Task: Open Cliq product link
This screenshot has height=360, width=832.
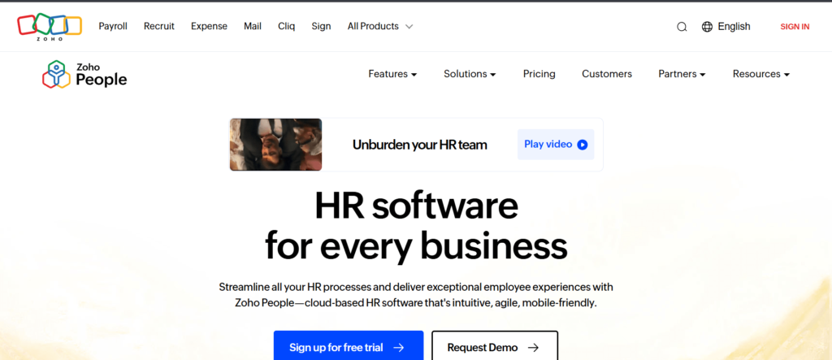Action: tap(287, 26)
